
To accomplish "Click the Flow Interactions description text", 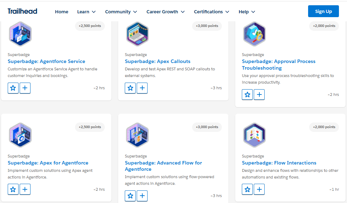I will click(x=290, y=174).
